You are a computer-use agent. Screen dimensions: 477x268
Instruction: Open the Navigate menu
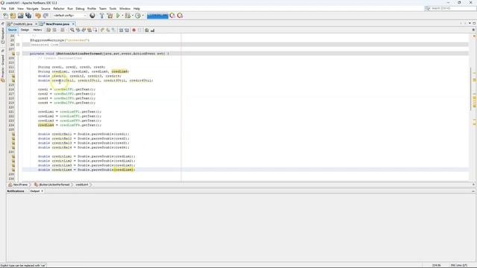32,8
